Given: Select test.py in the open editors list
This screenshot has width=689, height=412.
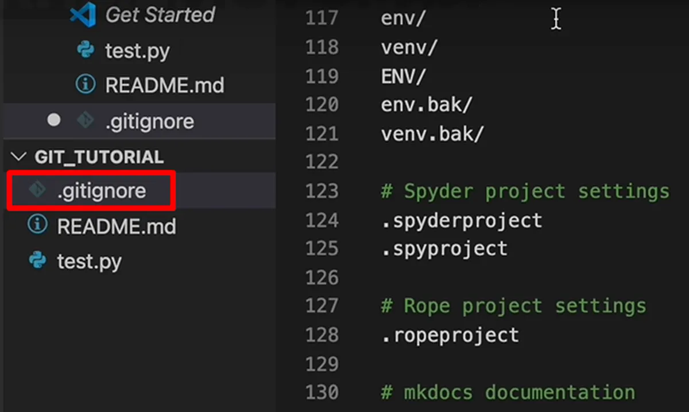Looking at the screenshot, I should coord(137,51).
